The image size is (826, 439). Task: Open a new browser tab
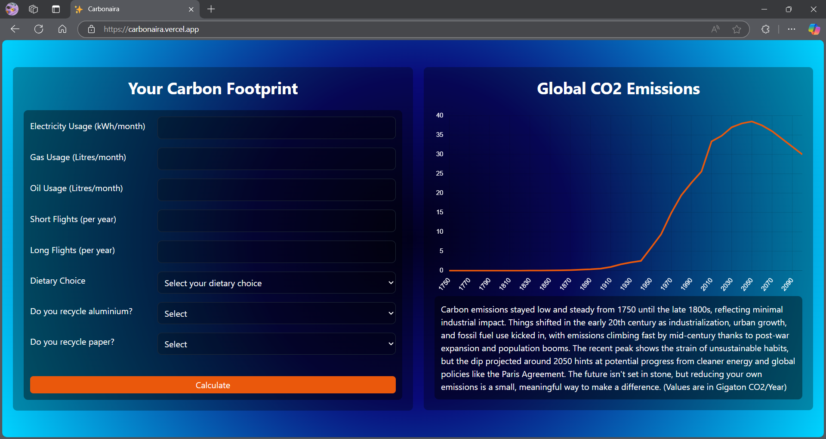click(x=211, y=9)
